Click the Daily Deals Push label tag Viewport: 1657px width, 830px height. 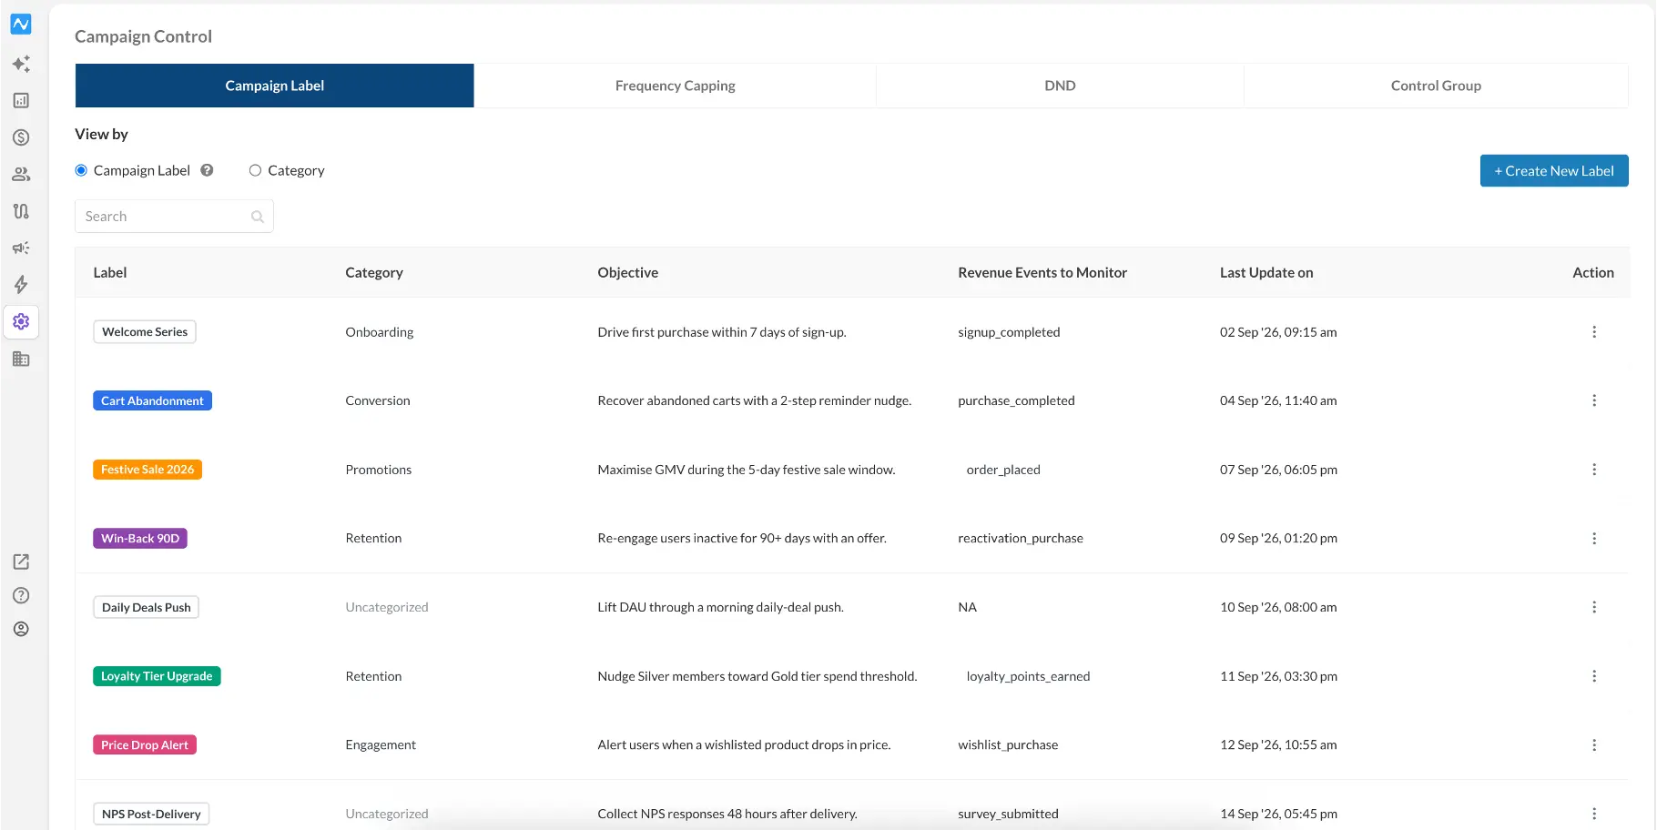pos(147,607)
